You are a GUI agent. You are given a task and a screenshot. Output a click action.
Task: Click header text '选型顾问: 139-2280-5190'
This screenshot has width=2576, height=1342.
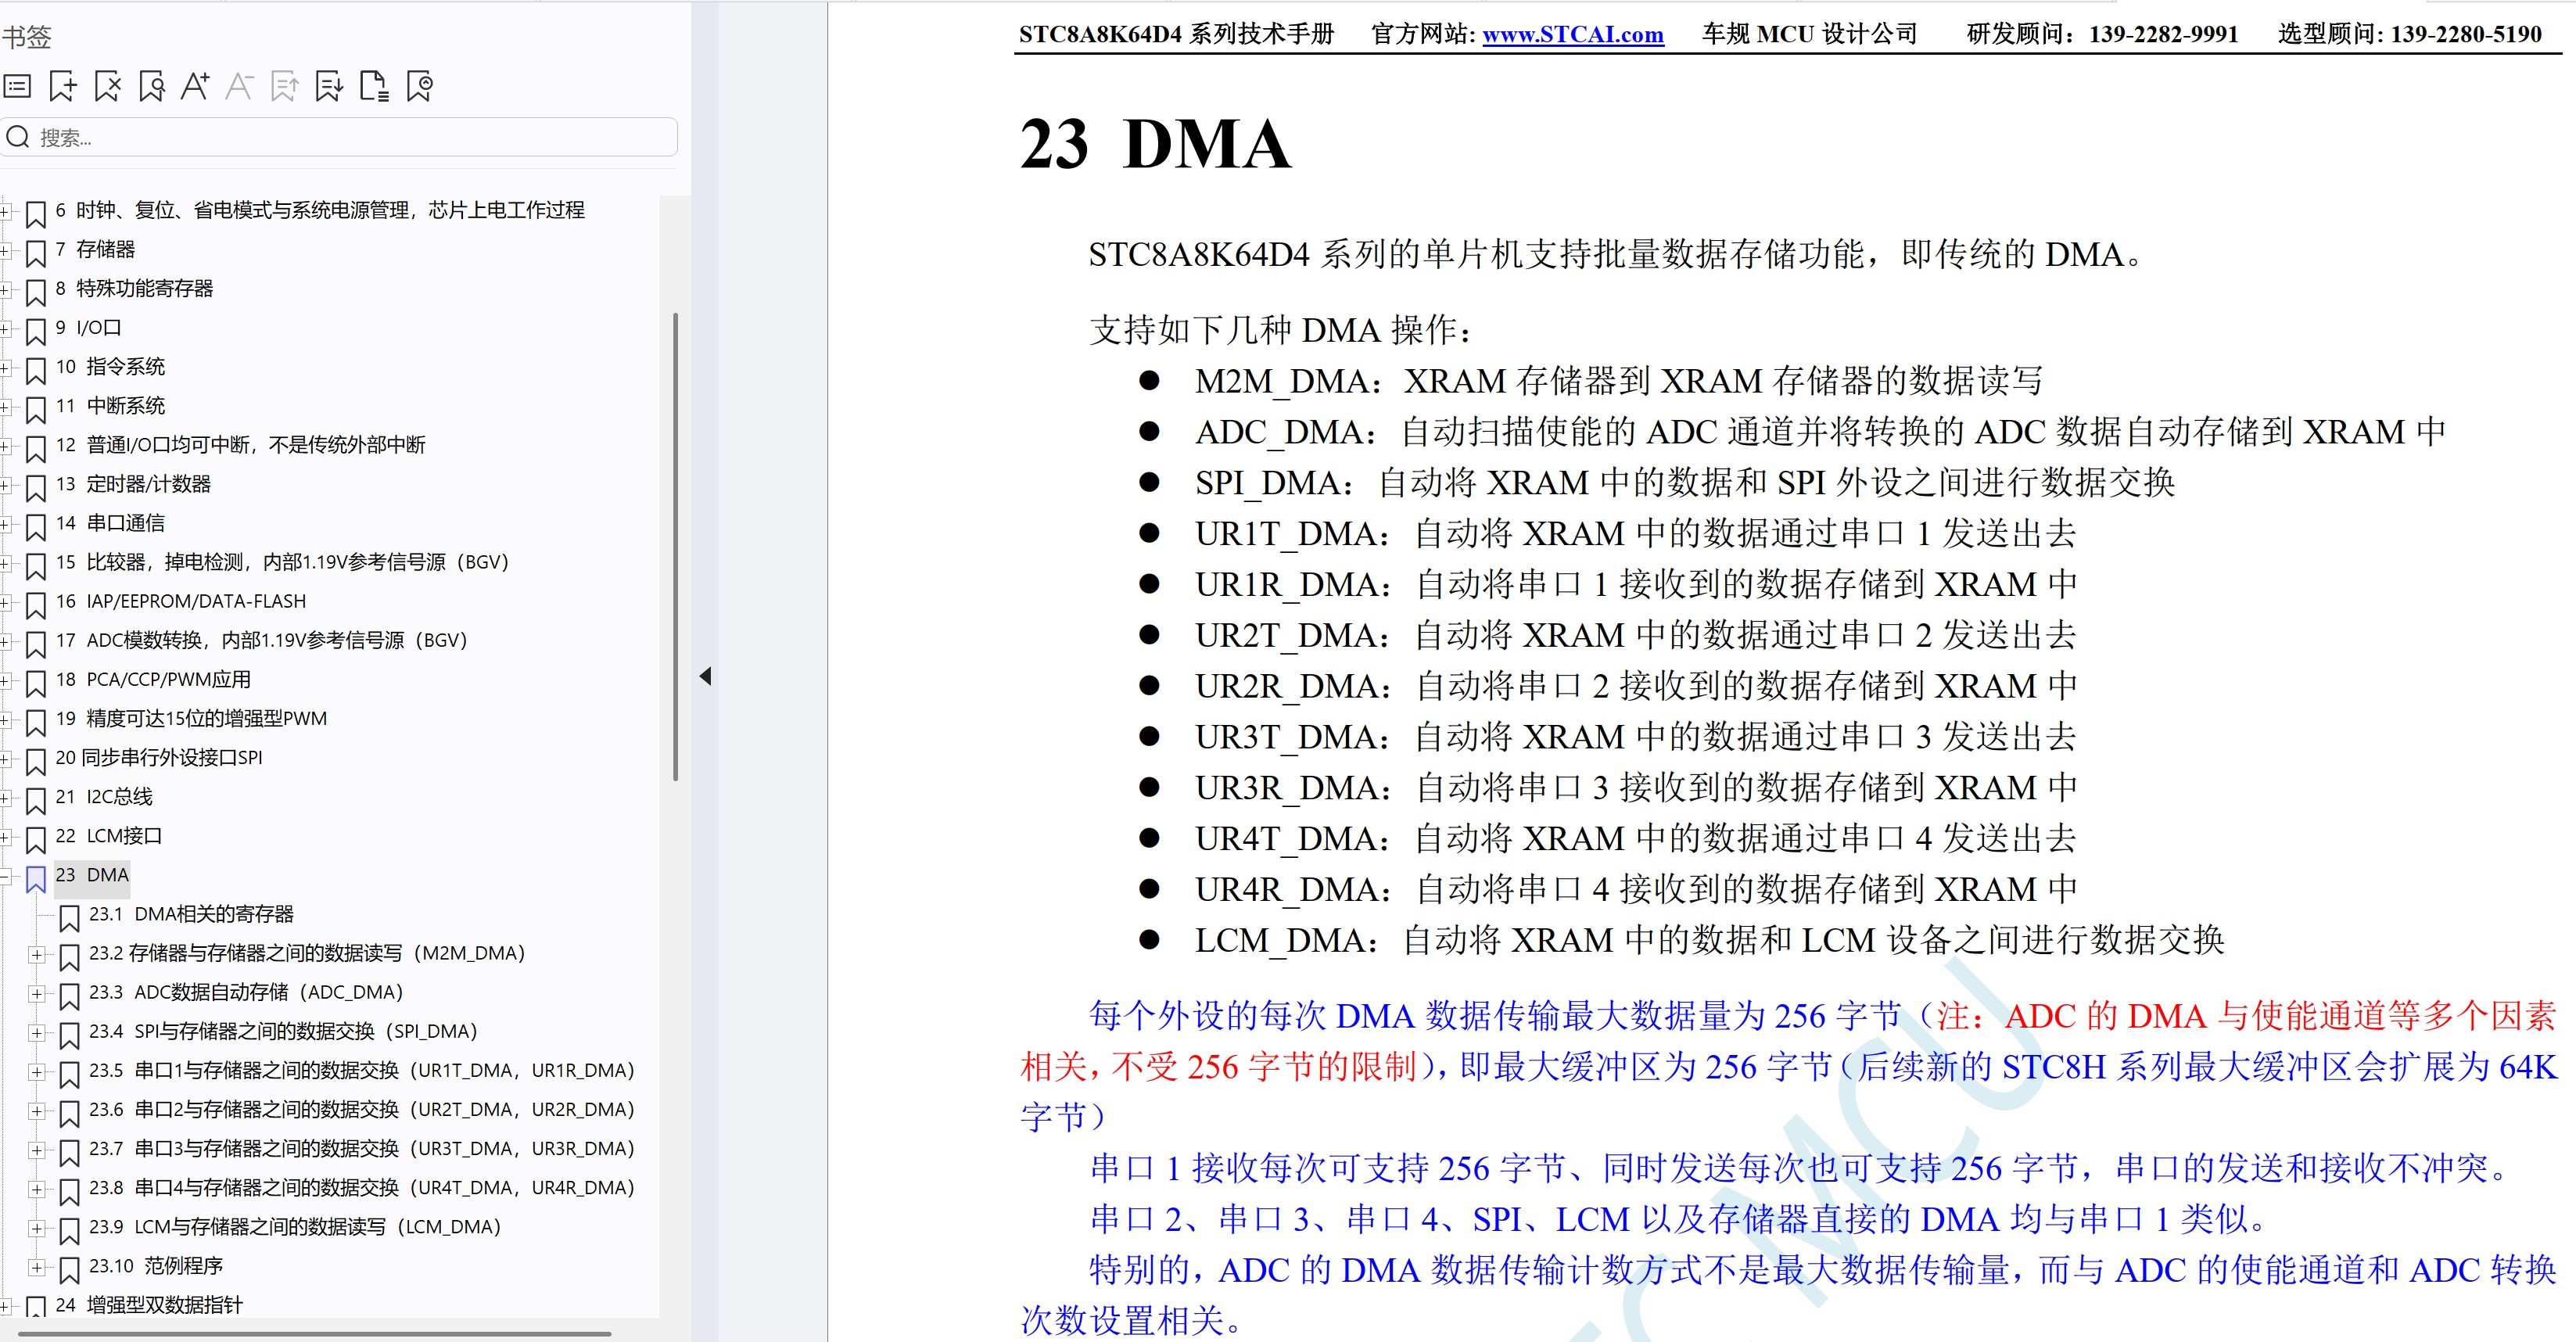[2410, 34]
